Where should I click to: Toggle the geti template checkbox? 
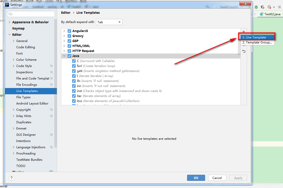click(74, 71)
